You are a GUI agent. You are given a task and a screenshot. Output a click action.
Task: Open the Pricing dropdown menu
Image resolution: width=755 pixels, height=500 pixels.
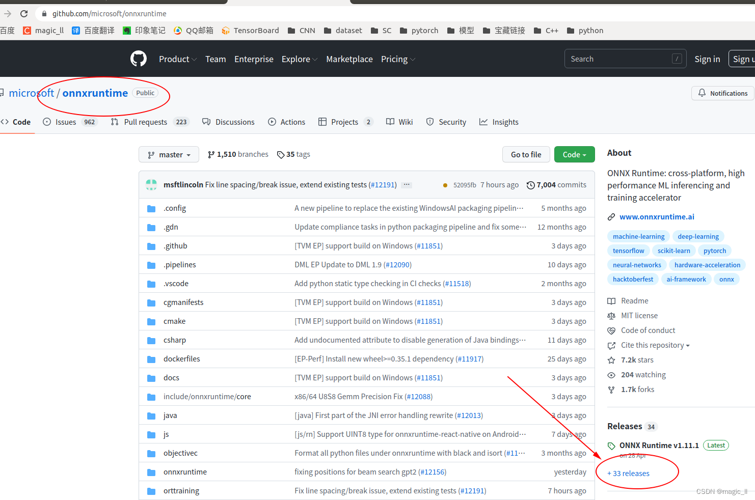[x=398, y=59]
